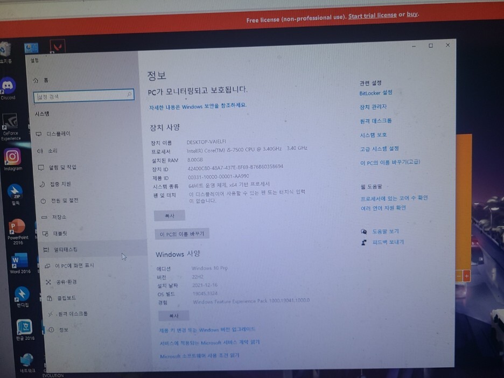Open the Instagram desktop shortcut
Viewport: 504px width, 378px height.
point(12,159)
